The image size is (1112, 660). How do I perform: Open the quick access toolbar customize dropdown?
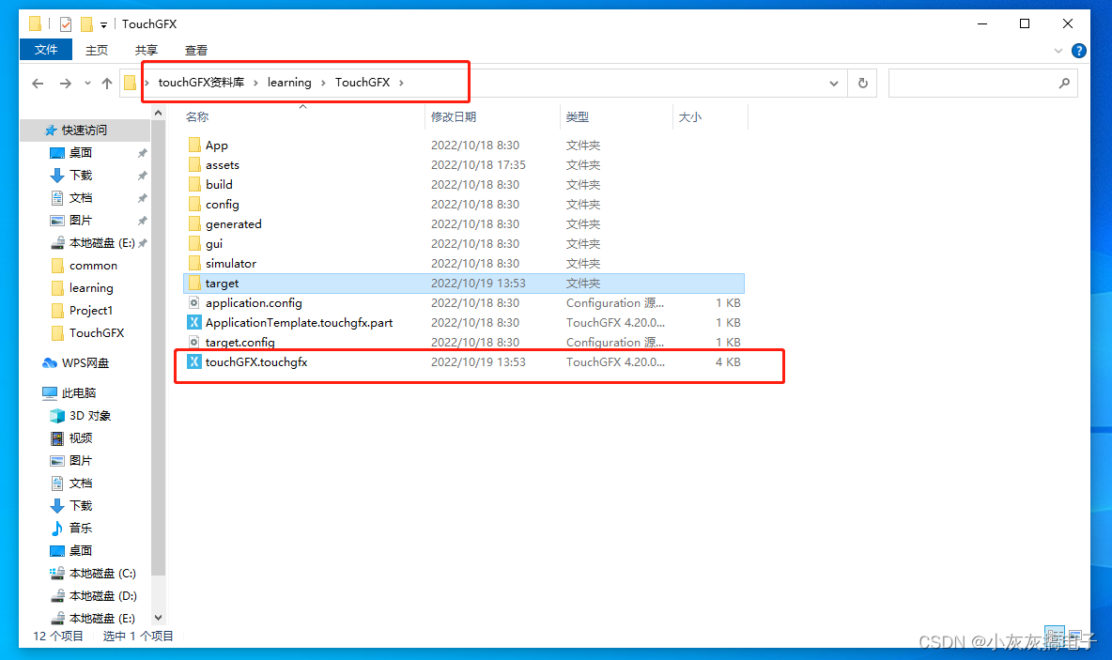103,24
